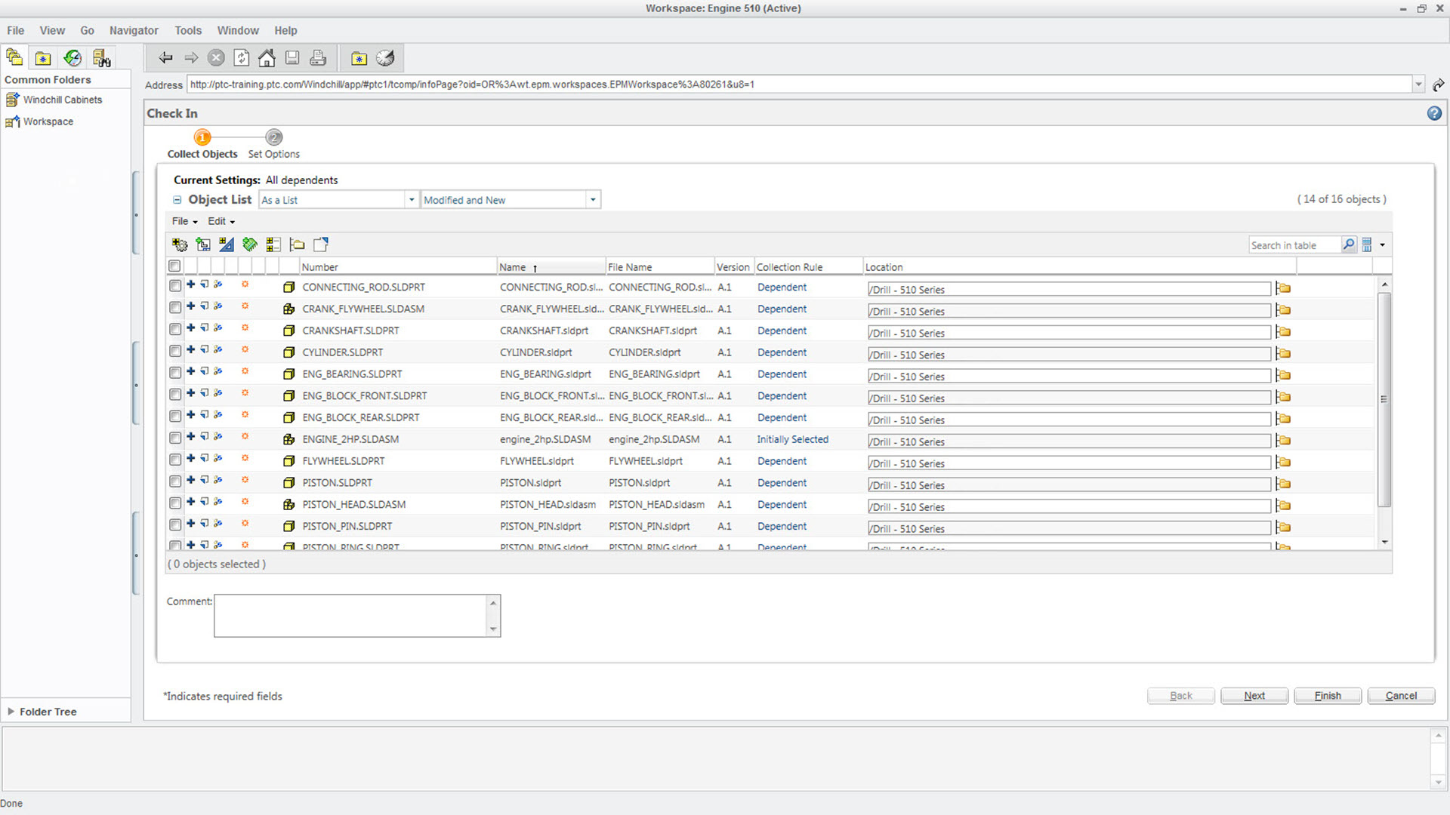Select the checkbox for CONNECTING_ROD.SLDPRT row

pyautogui.click(x=174, y=287)
